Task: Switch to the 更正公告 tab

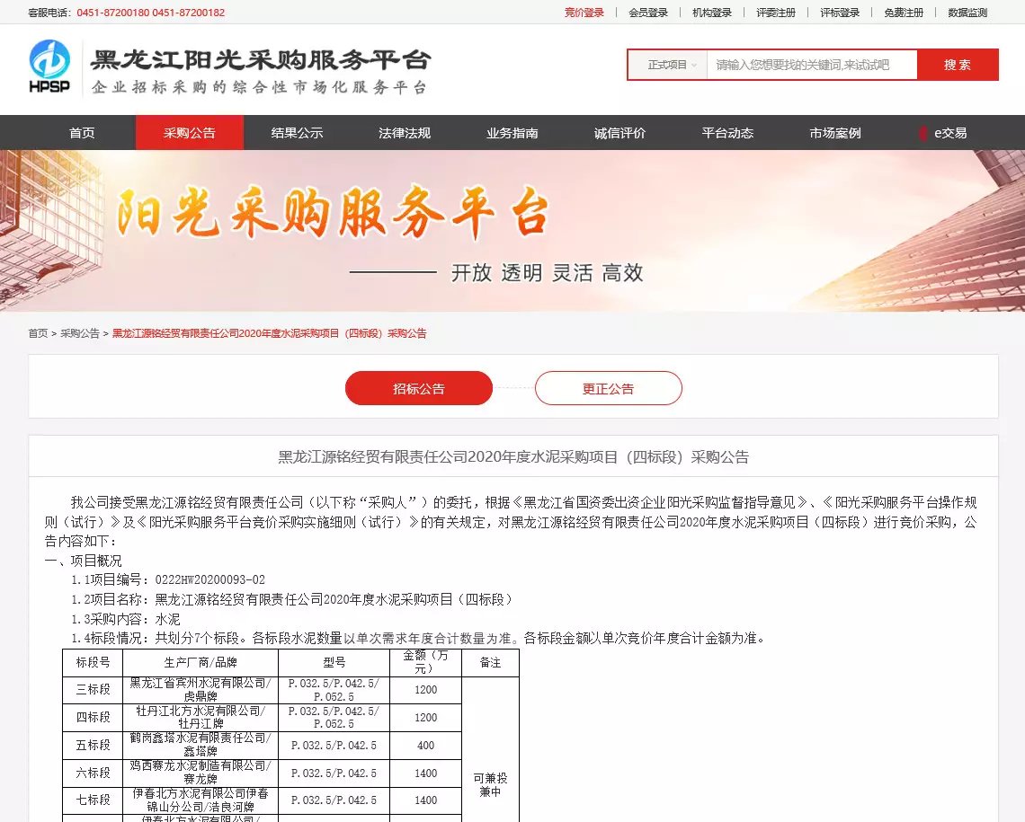Action: point(608,388)
